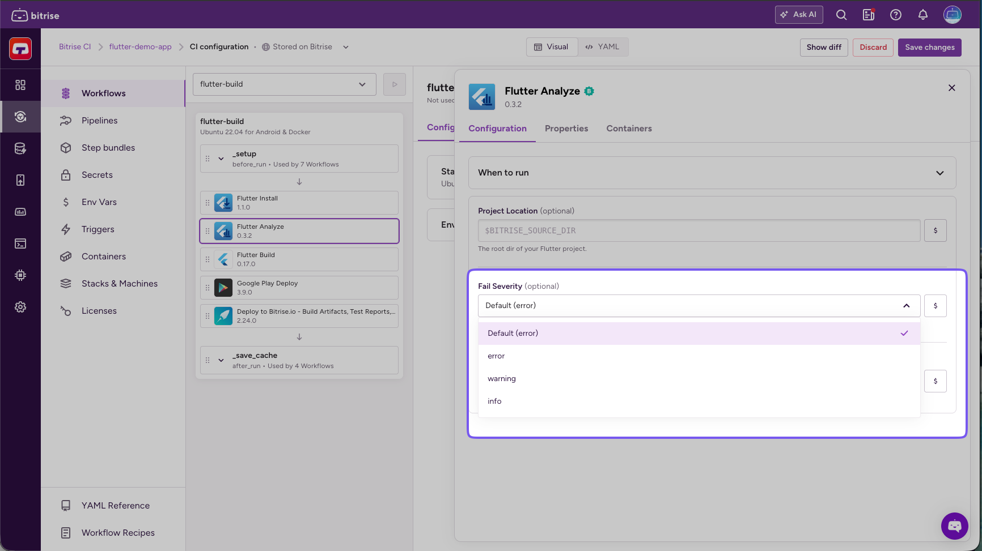Viewport: 982px width, 551px height.
Task: Open settings gear icon in left rail
Action: point(20,307)
